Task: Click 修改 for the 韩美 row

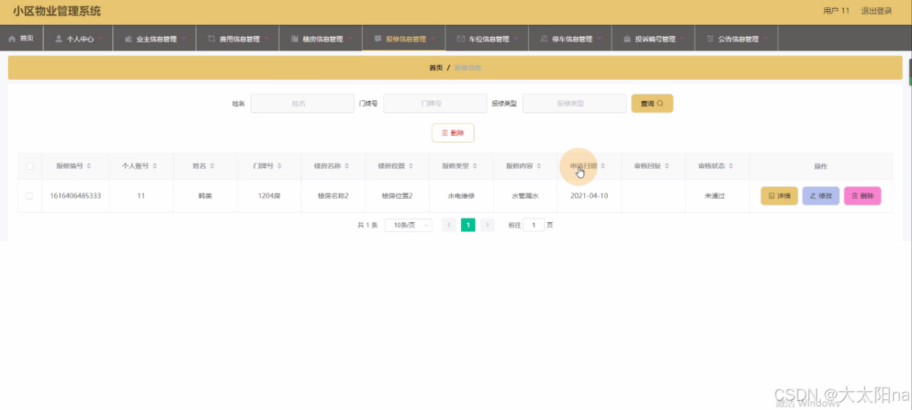Action: (x=821, y=196)
